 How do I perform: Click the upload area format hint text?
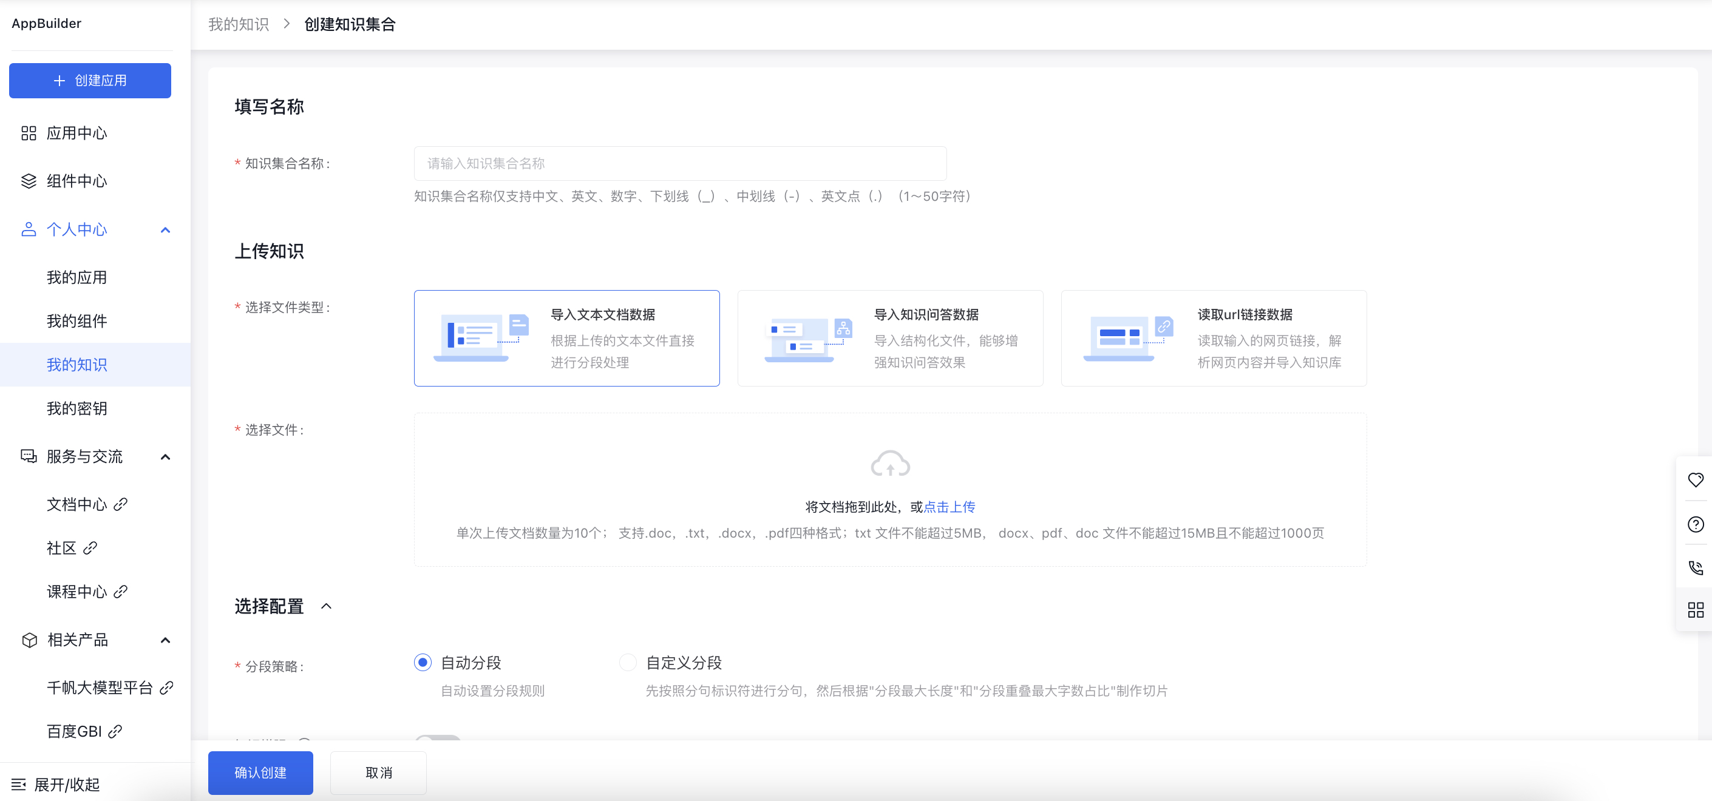tap(890, 533)
